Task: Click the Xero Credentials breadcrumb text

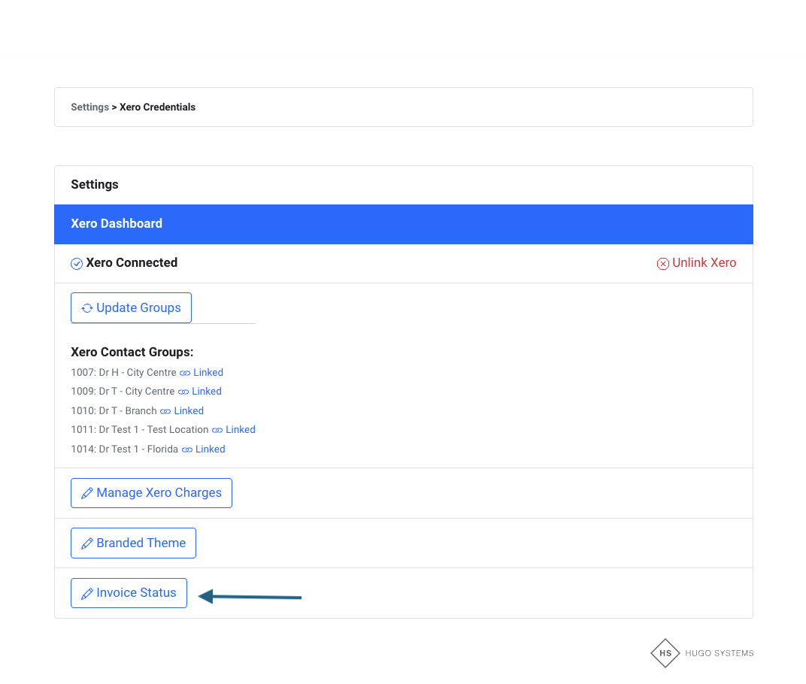Action: (157, 107)
